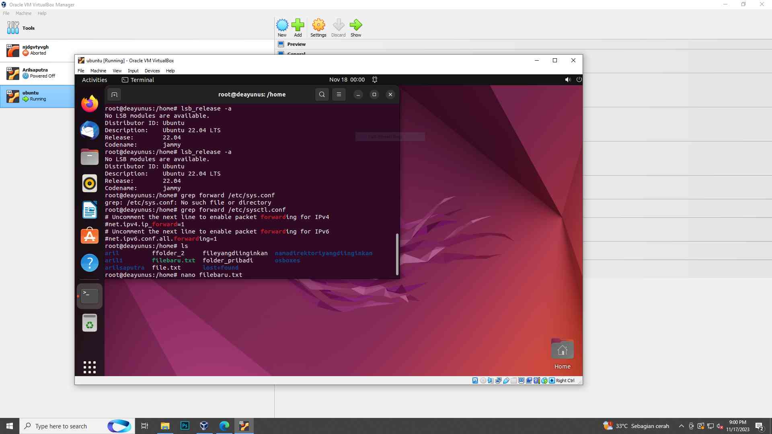Open File menu in ubuntu VM window
The width and height of the screenshot is (772, 434).
click(x=81, y=71)
